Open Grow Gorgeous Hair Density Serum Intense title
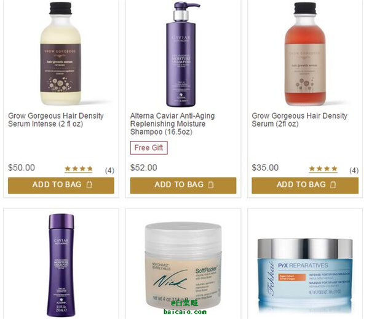This screenshot has height=319, width=369. click(56, 120)
